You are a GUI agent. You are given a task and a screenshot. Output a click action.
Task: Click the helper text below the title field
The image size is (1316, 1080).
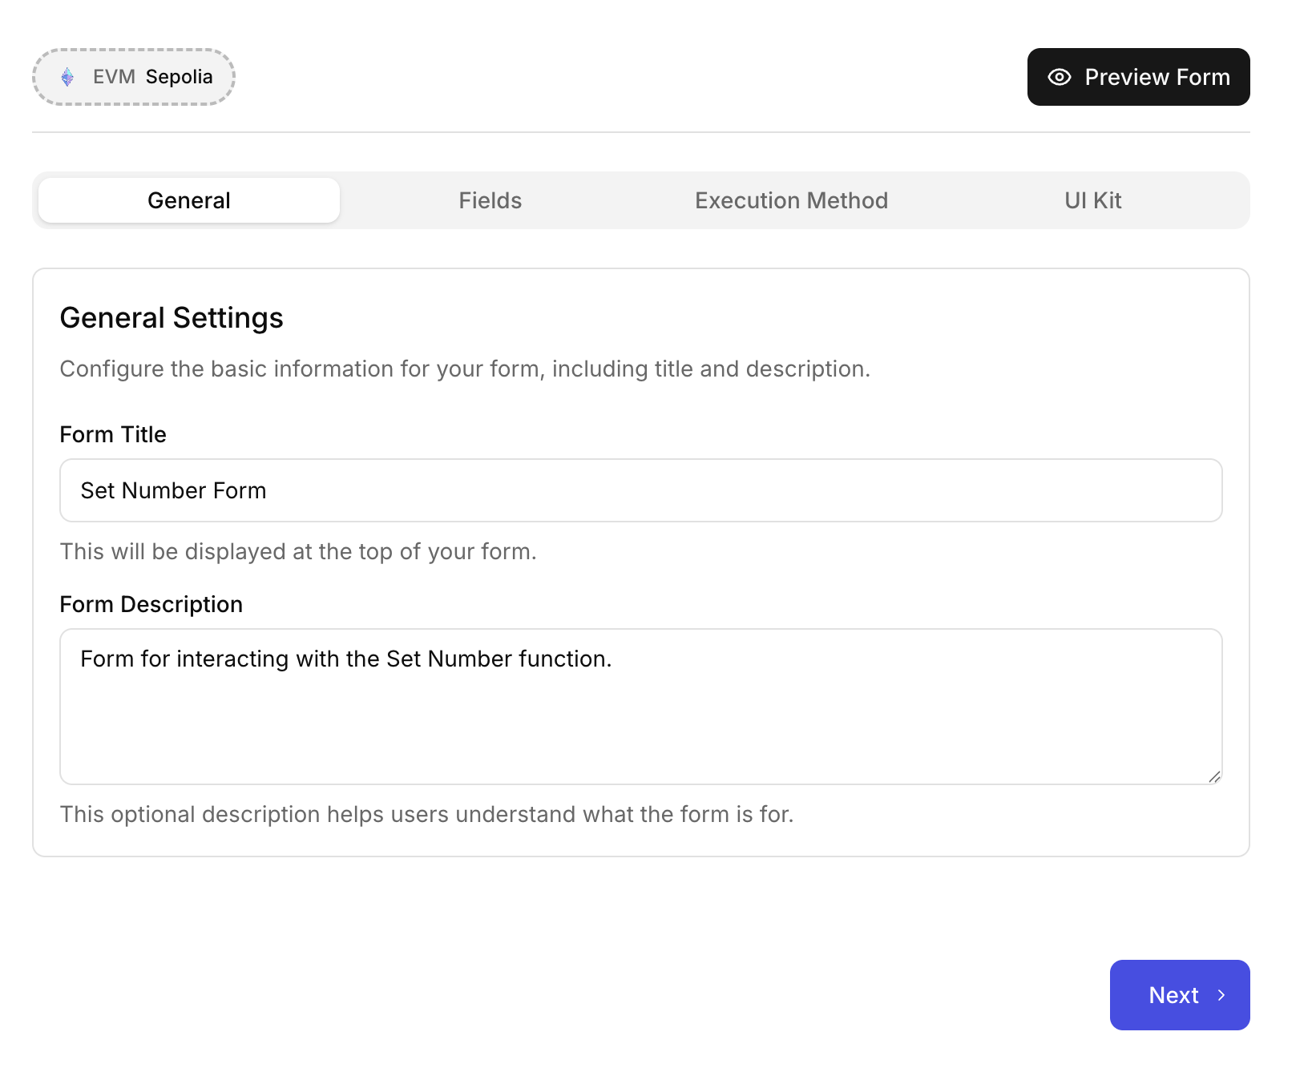(x=298, y=551)
